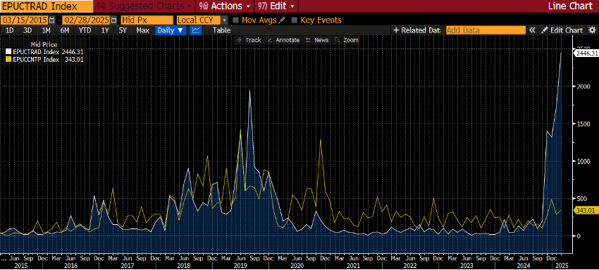
Task: Click the Mid Price legend header
Action: click(44, 45)
